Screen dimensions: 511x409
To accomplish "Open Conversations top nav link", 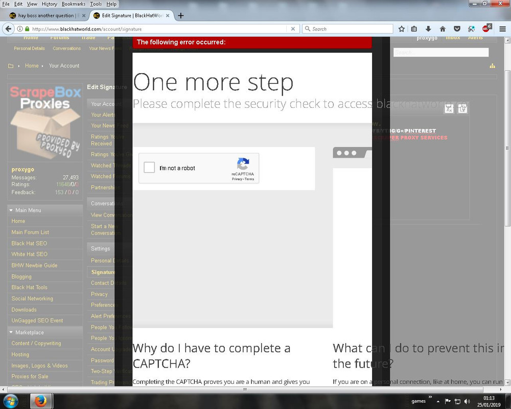I will (x=66, y=48).
